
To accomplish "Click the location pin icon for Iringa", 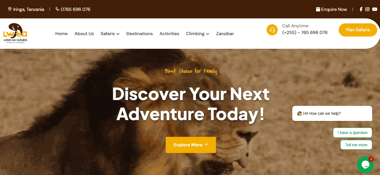I will click(10, 9).
